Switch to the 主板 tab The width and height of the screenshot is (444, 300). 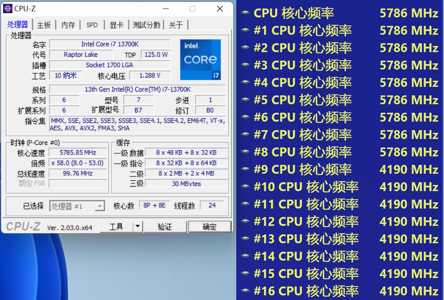(44, 25)
